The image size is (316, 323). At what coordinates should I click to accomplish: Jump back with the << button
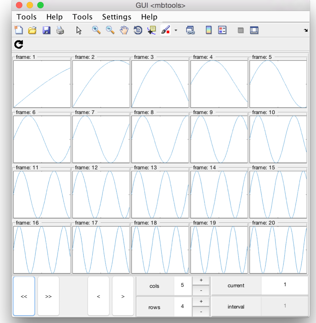24,296
